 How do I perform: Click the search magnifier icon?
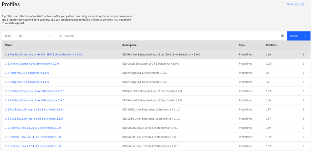[x=61, y=36]
